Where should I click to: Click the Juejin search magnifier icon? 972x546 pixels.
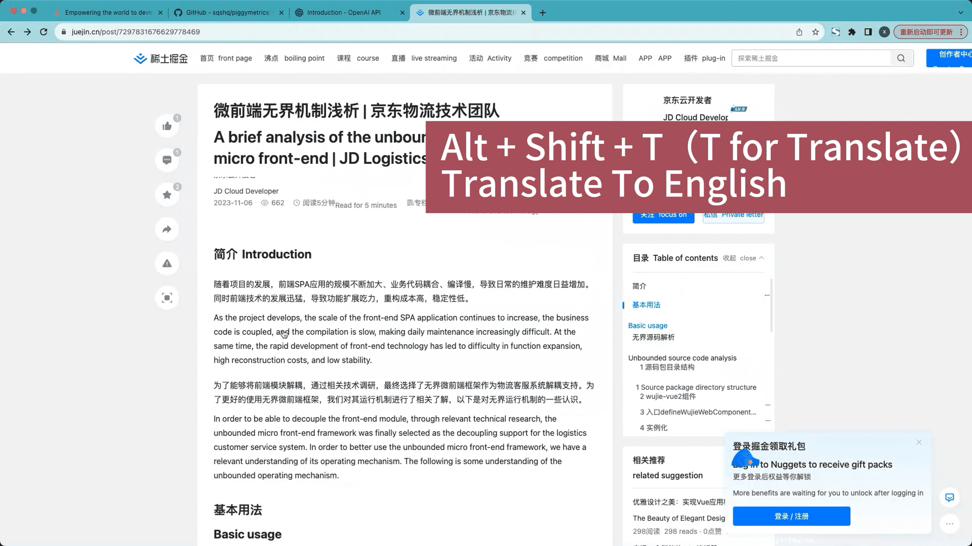[902, 58]
